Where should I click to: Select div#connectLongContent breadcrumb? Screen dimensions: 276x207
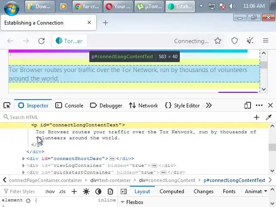click(167, 180)
